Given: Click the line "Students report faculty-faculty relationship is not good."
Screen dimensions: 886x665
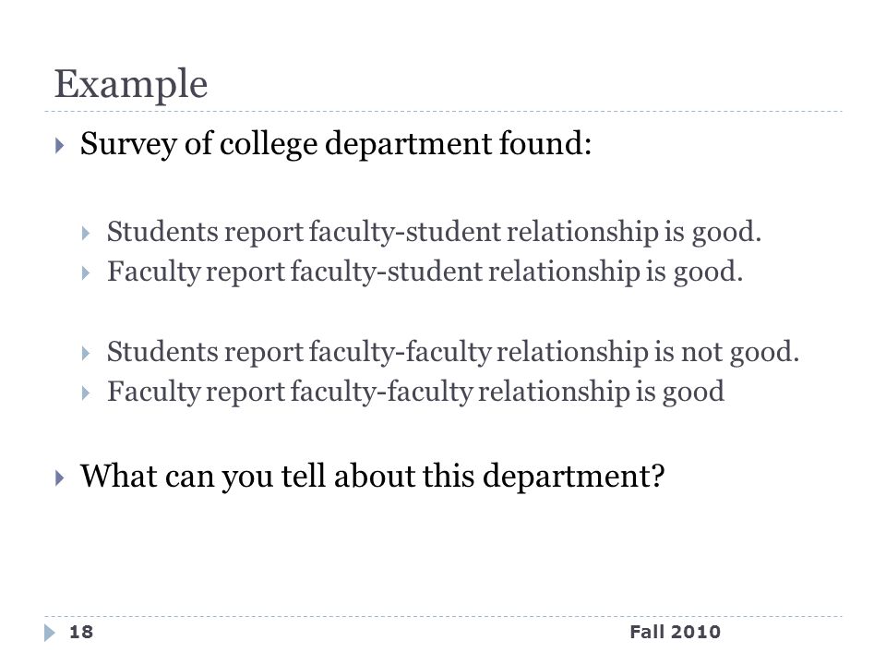Looking at the screenshot, I should [x=452, y=352].
